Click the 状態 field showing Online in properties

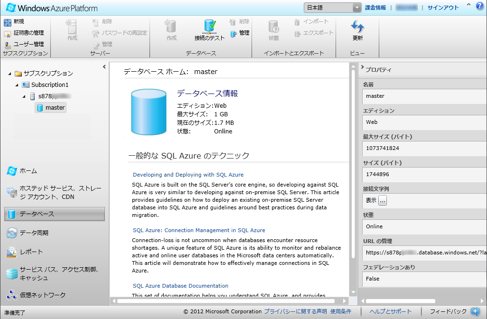[x=424, y=227]
